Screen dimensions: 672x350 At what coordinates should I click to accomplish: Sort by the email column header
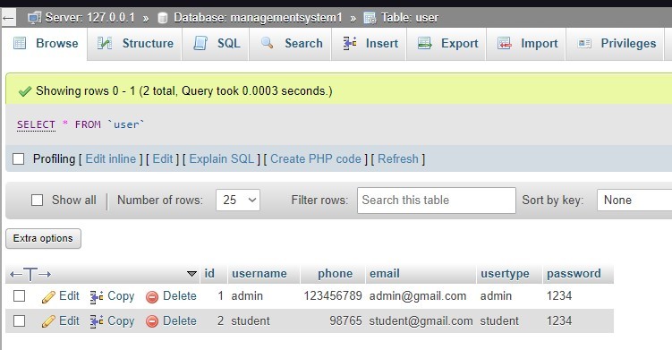tap(385, 274)
